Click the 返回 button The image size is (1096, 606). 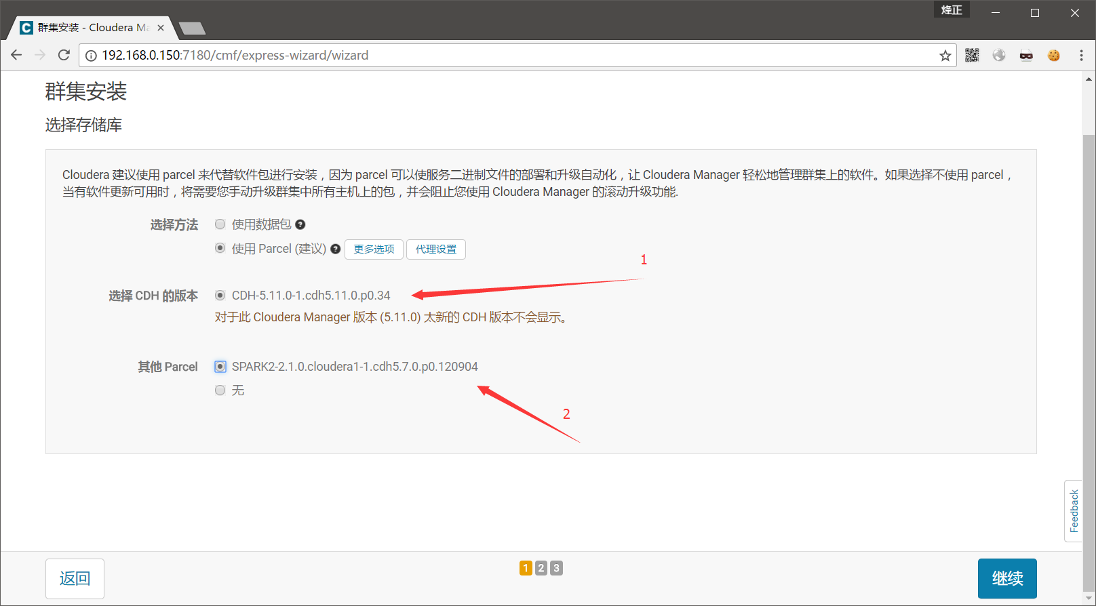75,578
